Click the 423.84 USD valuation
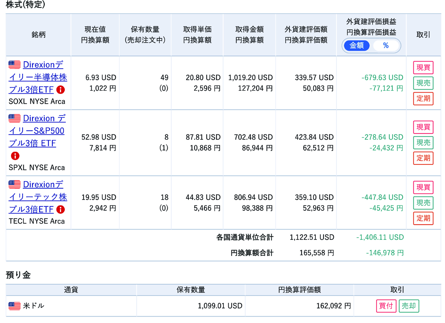This screenshot has height=323, width=445. (x=314, y=137)
